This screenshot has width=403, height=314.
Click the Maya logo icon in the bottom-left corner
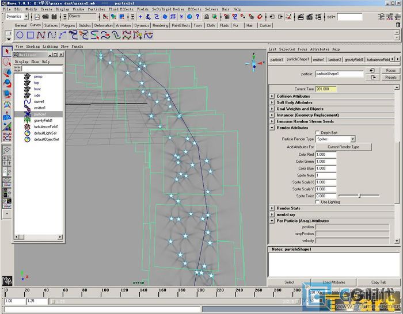[7, 281]
